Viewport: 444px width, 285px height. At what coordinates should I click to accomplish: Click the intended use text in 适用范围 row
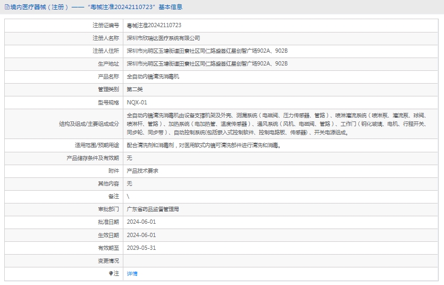pos(204,145)
